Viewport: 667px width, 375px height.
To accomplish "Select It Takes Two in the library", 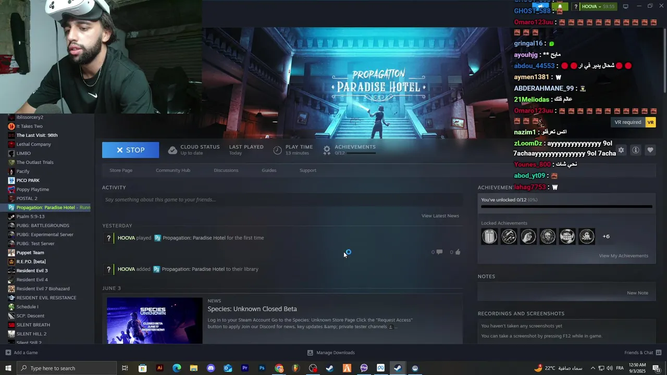I will click(29, 126).
